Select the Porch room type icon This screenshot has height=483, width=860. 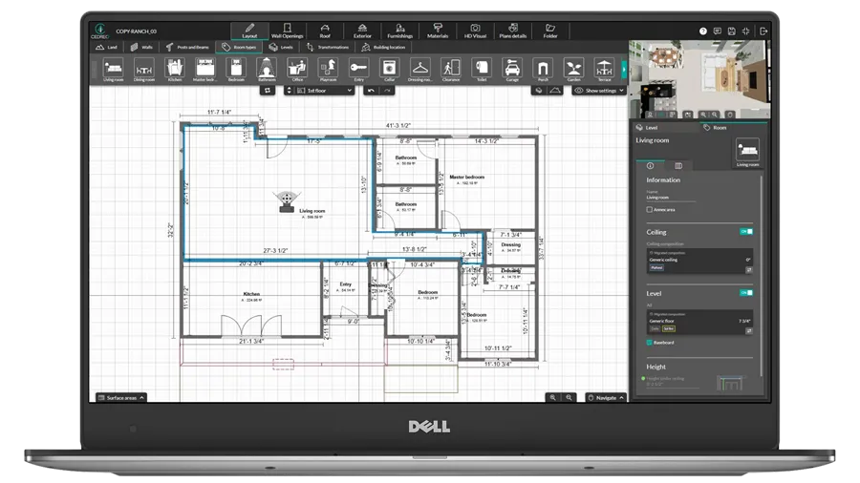[543, 70]
